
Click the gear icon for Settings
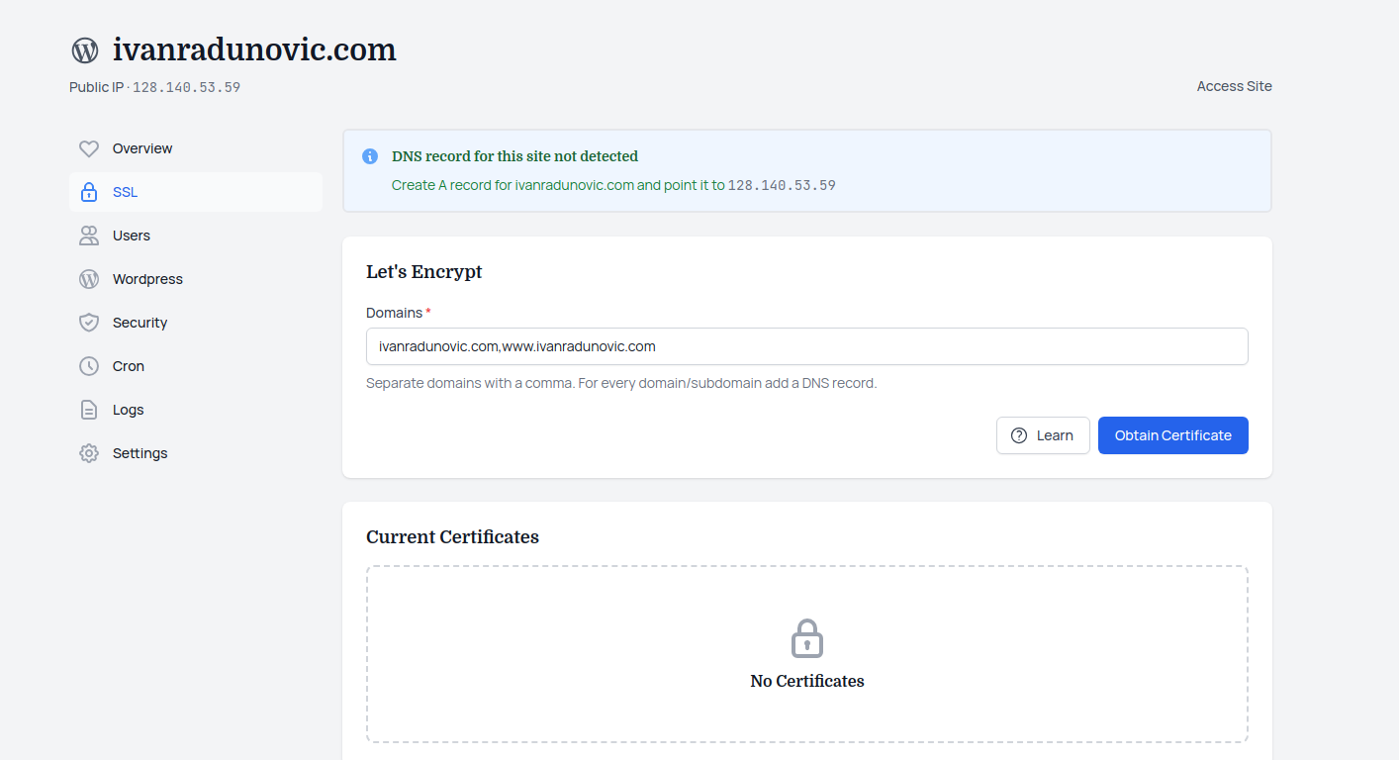[x=89, y=453]
